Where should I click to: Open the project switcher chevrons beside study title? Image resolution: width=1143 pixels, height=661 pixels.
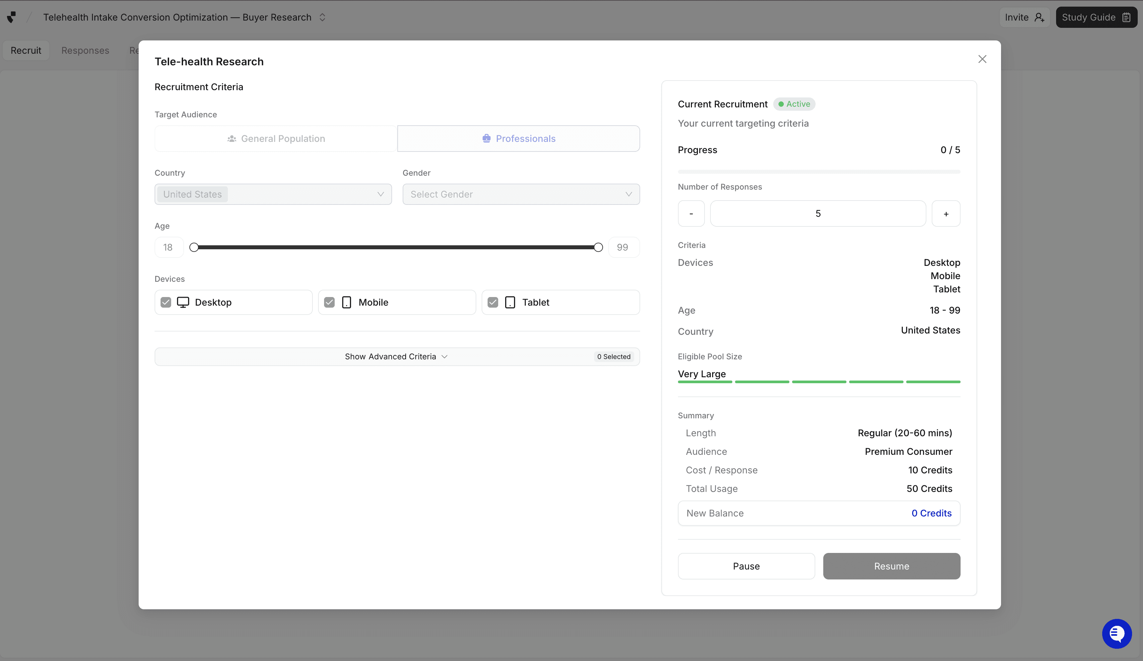(x=322, y=17)
